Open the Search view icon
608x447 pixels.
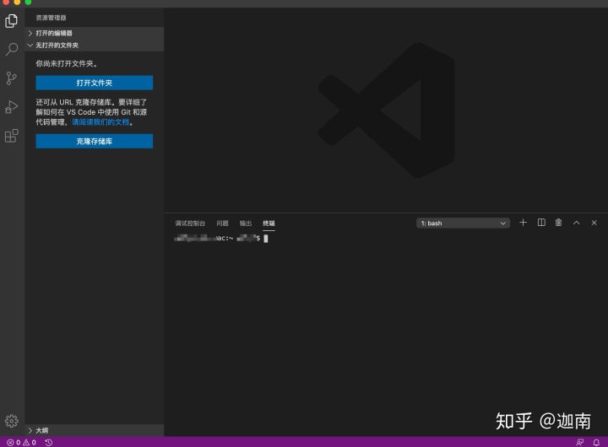pos(12,49)
